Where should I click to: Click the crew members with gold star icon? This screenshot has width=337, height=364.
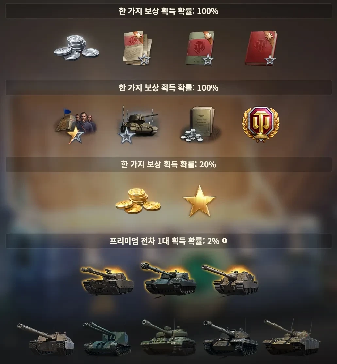coord(76,126)
